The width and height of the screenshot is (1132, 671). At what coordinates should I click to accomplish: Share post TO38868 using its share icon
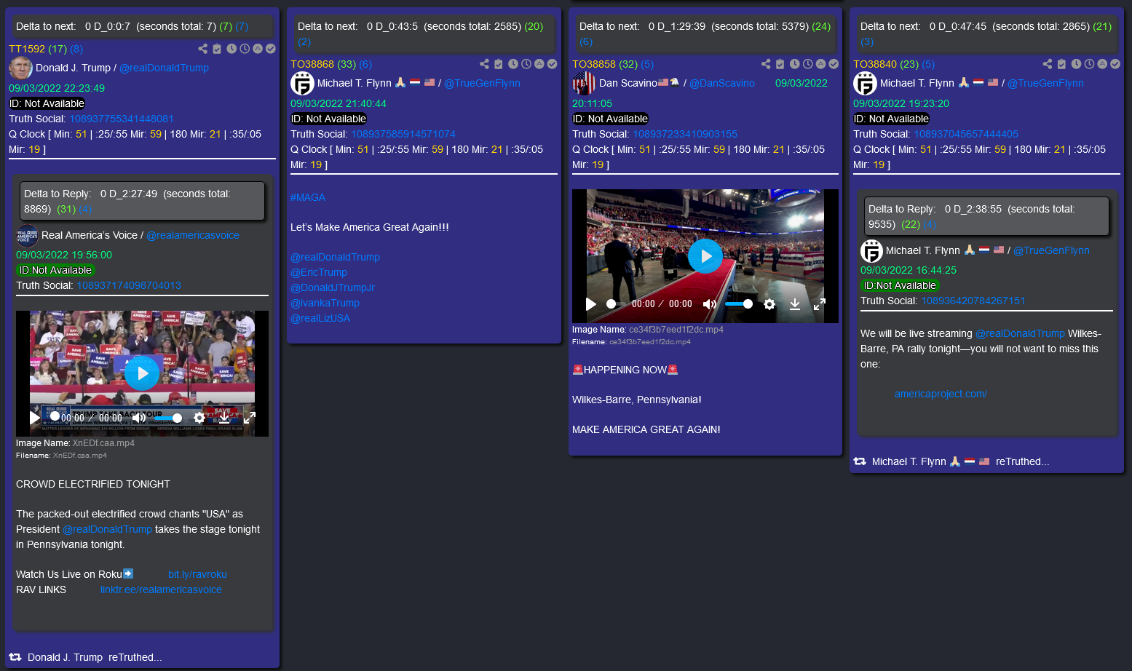coord(485,64)
